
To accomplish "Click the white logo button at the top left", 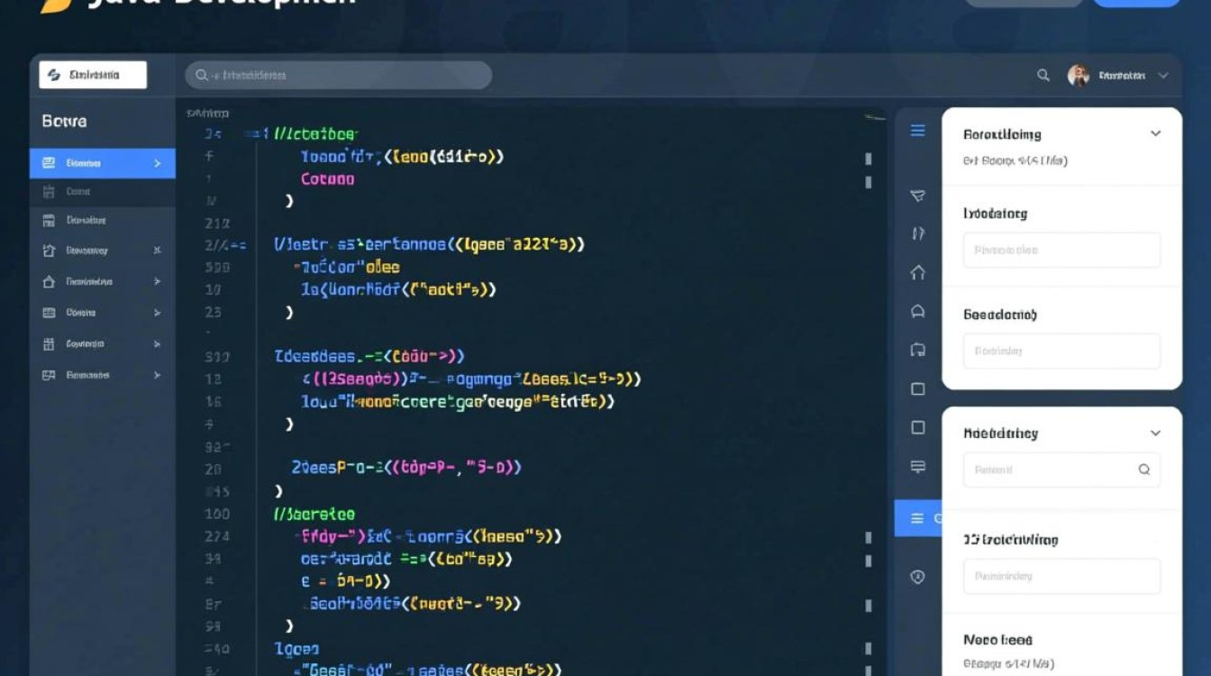I will [x=93, y=76].
